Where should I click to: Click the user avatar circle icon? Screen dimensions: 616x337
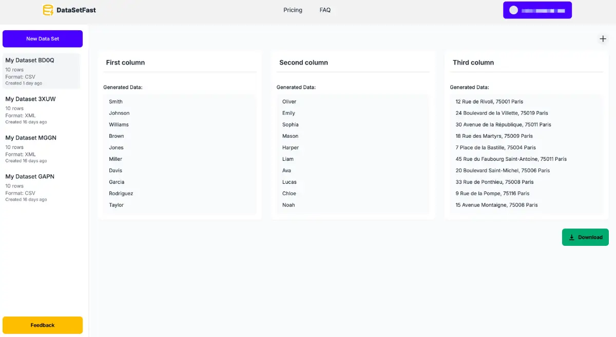pyautogui.click(x=513, y=10)
